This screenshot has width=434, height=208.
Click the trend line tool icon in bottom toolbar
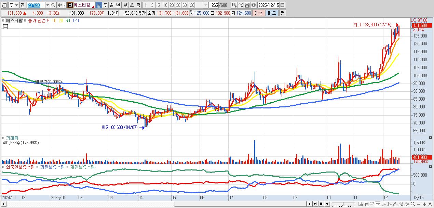coord(384,204)
